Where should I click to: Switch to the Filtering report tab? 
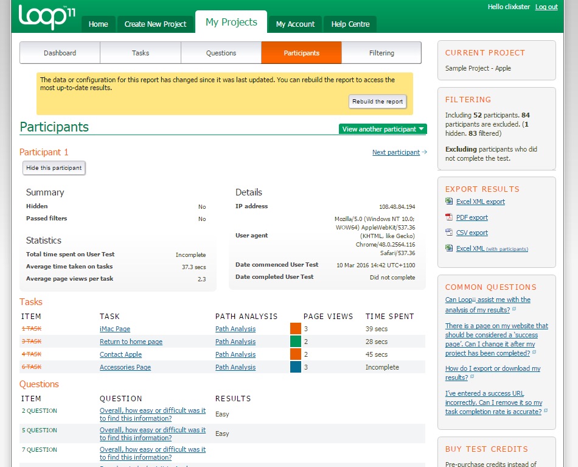(x=381, y=53)
